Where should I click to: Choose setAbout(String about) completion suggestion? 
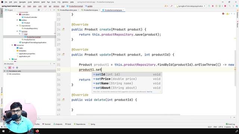127,88
